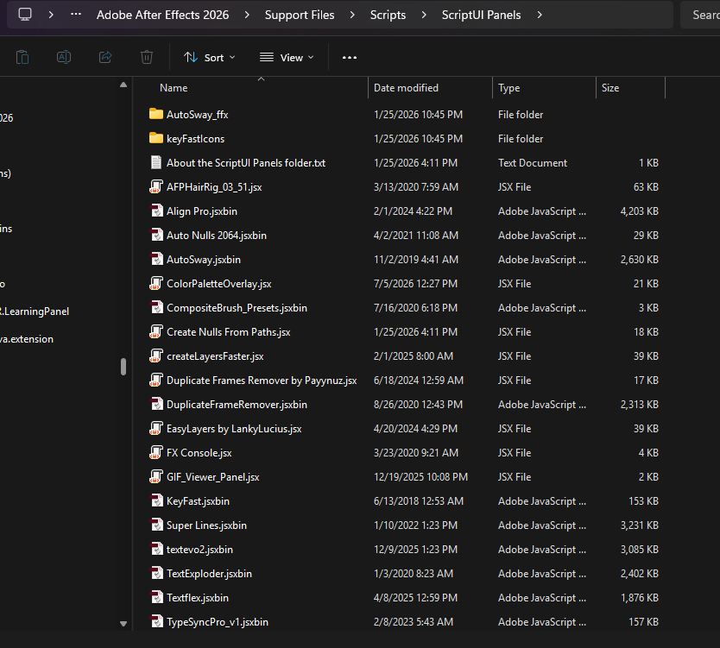Select the textevo2.jsxbin file
720x648 pixels.
(x=199, y=550)
